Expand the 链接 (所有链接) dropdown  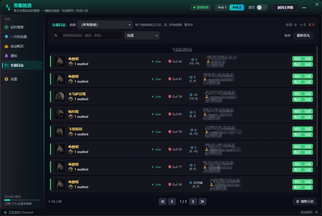(x=105, y=25)
